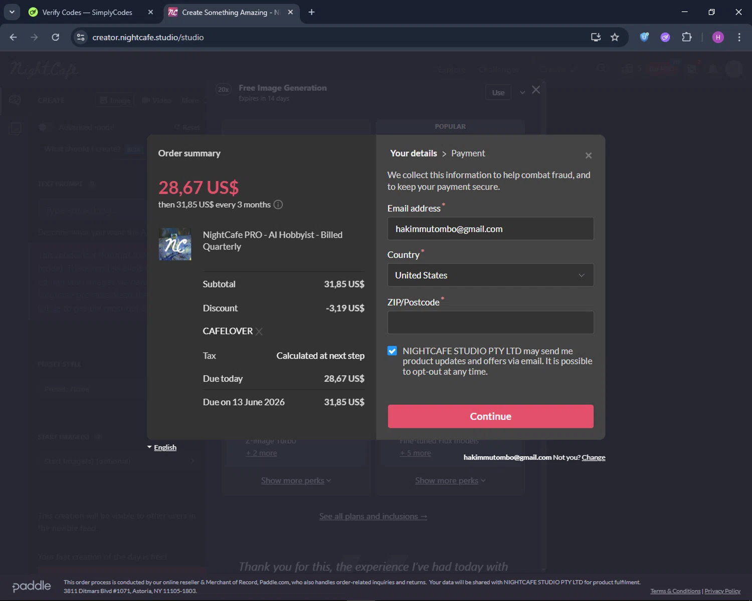Bookmark this page with the star icon
This screenshot has width=752, height=601.
pyautogui.click(x=615, y=37)
